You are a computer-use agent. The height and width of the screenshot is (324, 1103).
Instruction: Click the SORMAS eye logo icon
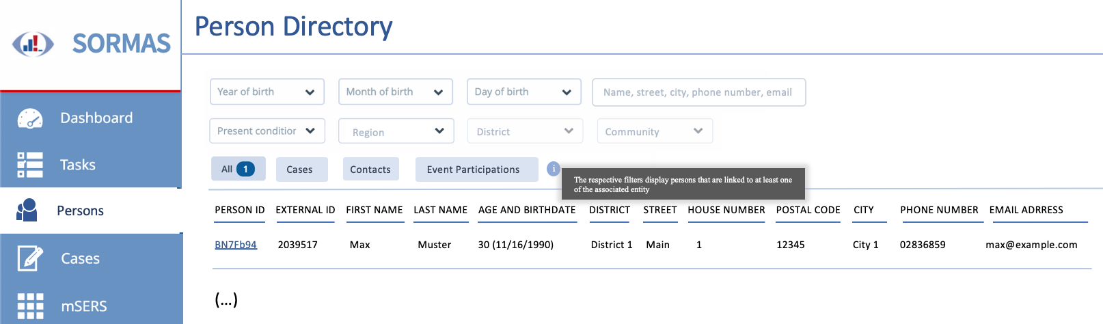click(x=33, y=44)
